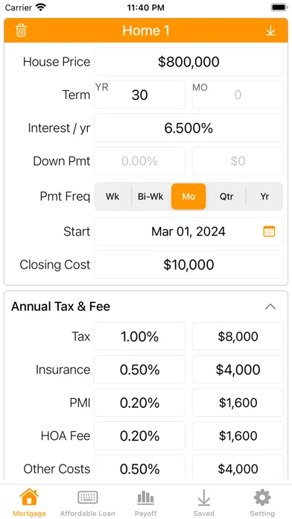Tap the download arrow in the header
Image resolution: width=292 pixels, height=519 pixels.
270,31
